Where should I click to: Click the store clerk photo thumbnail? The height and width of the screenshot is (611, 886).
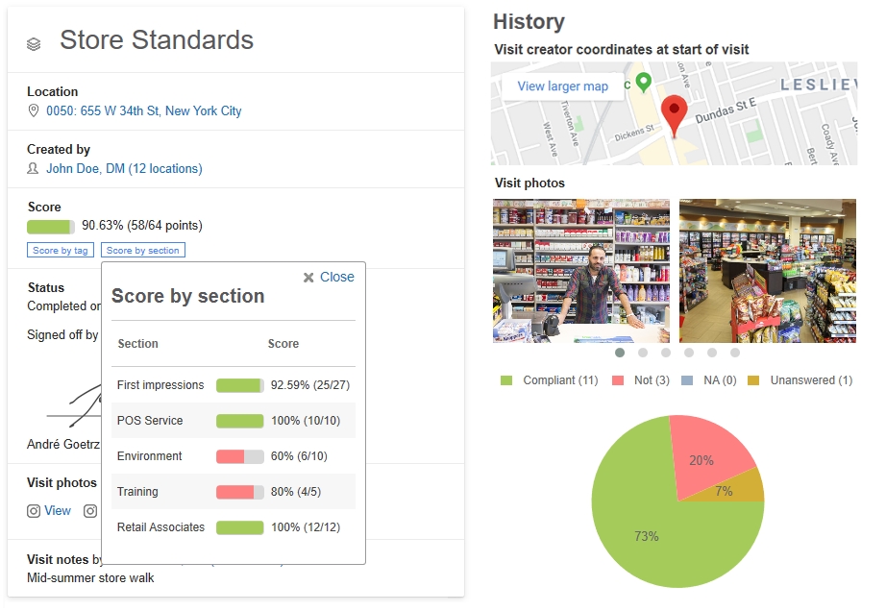coord(580,270)
